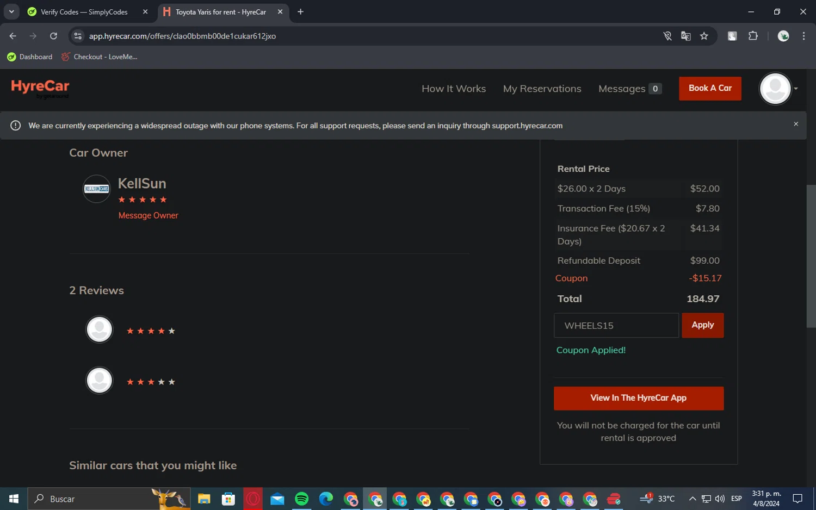Click the blocked location icon in address bar
Screen dimensions: 816x510
tap(667, 36)
